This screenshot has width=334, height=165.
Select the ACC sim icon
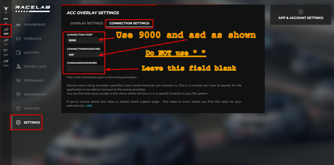(6, 31)
